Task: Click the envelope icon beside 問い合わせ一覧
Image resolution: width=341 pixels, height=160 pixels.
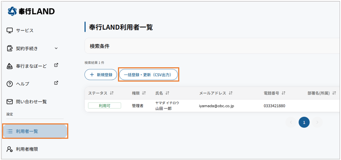Action: [9, 102]
